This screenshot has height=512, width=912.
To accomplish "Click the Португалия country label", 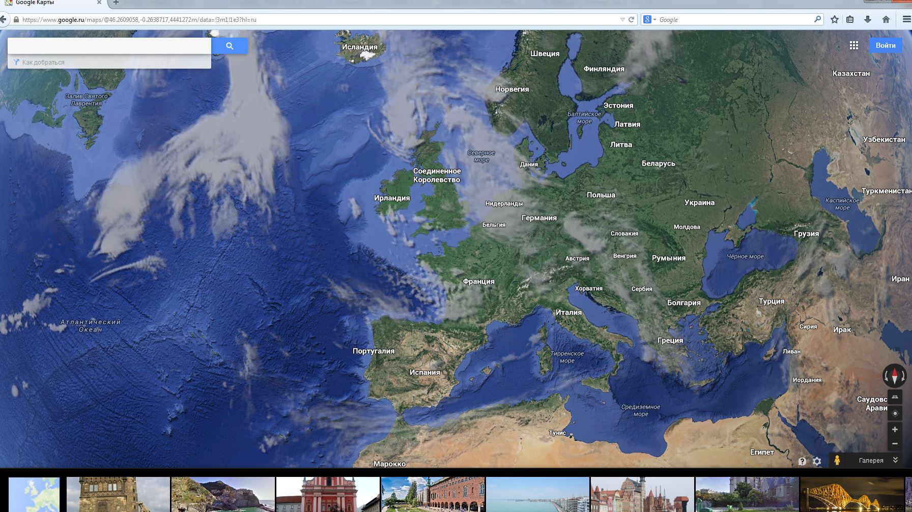I will 374,351.
